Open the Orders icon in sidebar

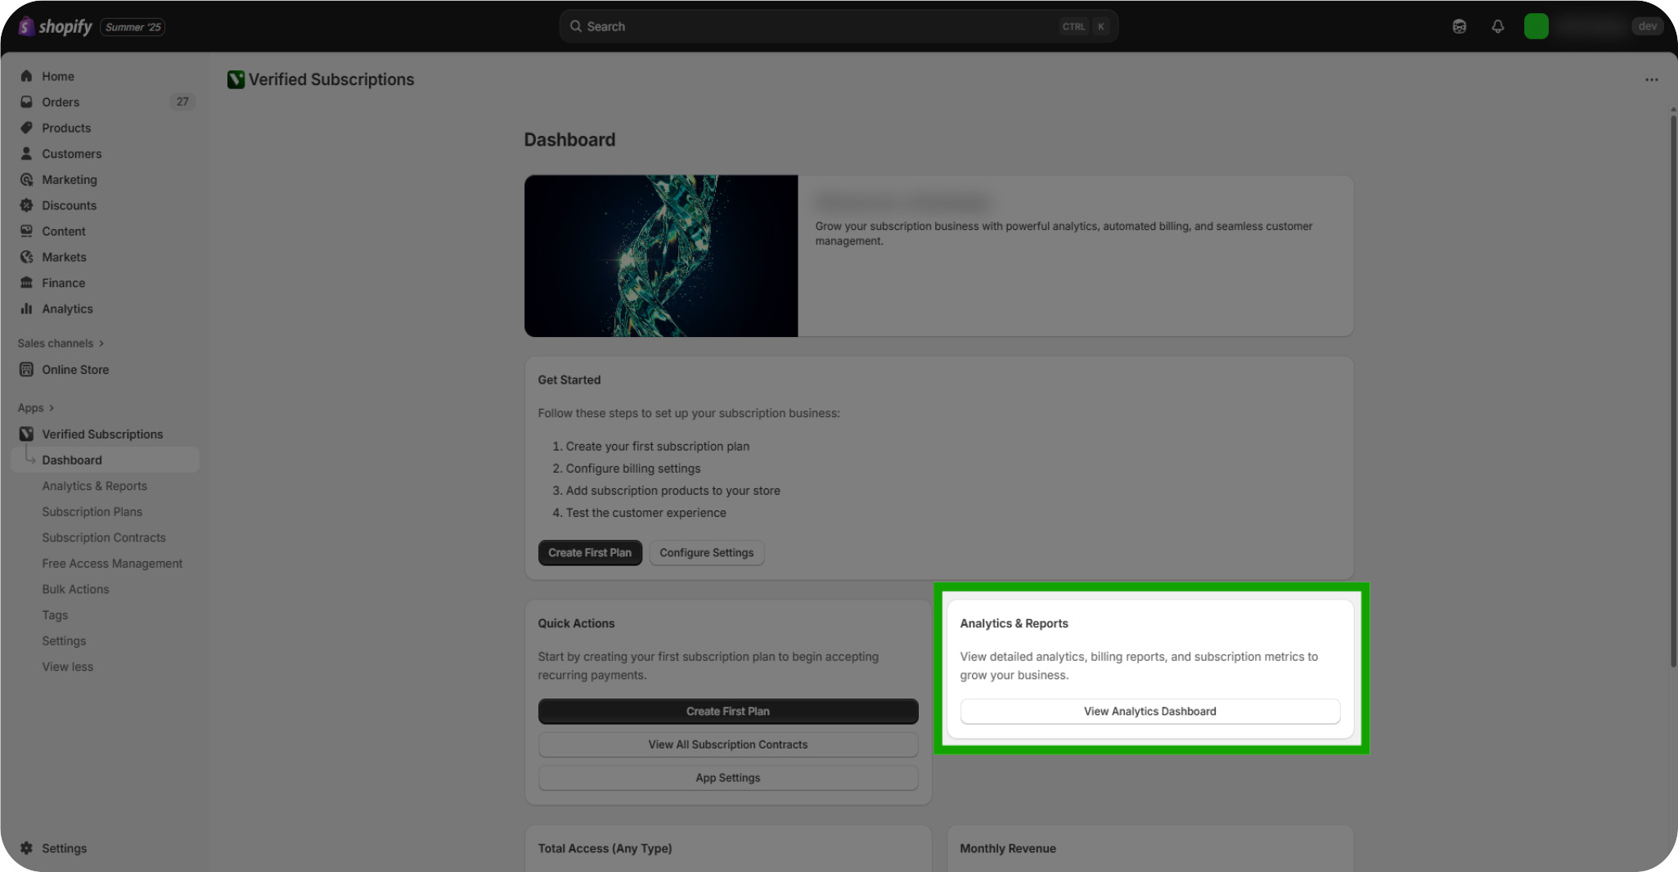[x=26, y=101]
